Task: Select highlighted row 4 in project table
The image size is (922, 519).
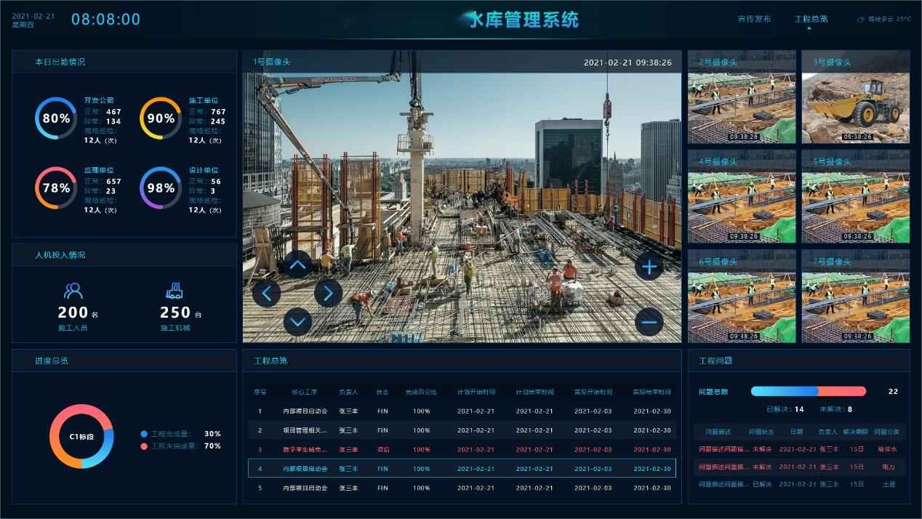Action: pyautogui.click(x=462, y=469)
